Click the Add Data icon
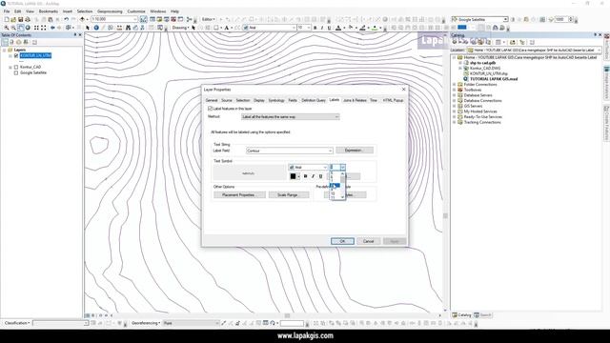The width and height of the screenshot is (610, 343). [x=82, y=19]
